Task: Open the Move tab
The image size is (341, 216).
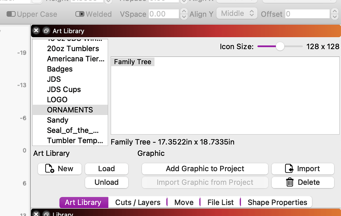Action: [184, 202]
